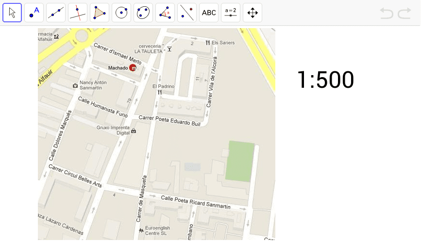Click the Nancy Antón Sanmartín label
The height and width of the screenshot is (241, 421).
pos(93,85)
